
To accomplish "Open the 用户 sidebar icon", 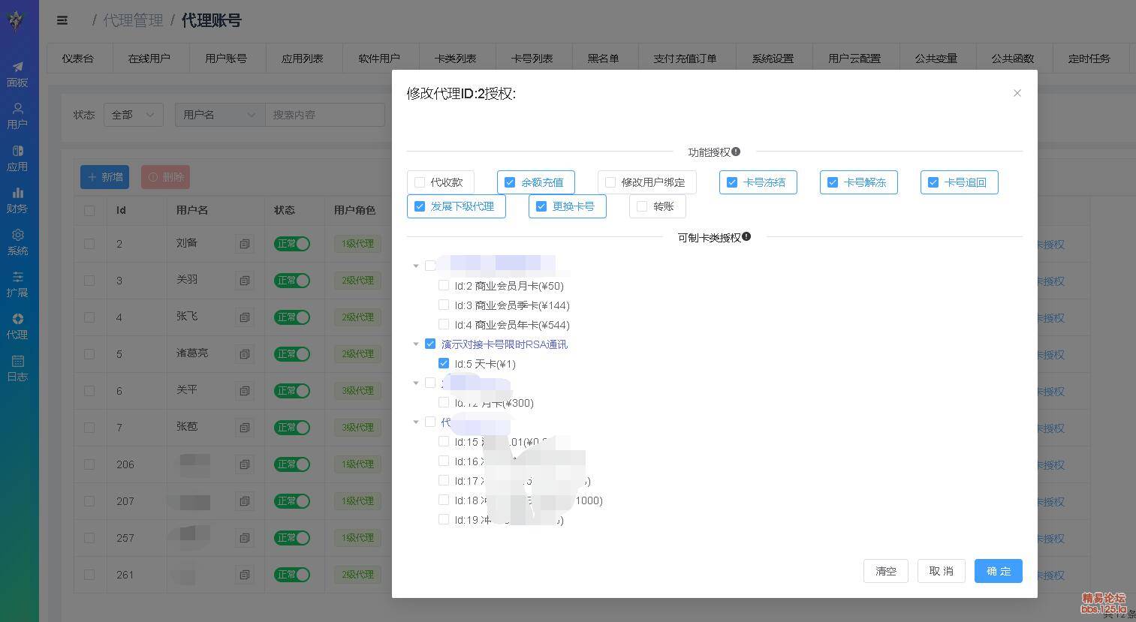I will pos(17,116).
